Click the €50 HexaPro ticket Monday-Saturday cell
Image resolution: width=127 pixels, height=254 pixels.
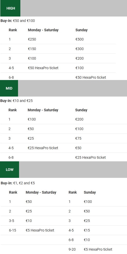pyautogui.click(x=43, y=68)
